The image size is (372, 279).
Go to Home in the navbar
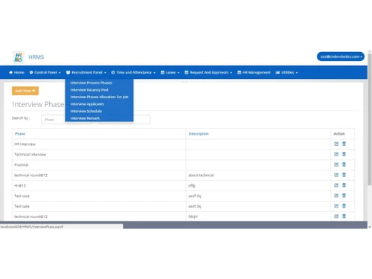(16, 72)
